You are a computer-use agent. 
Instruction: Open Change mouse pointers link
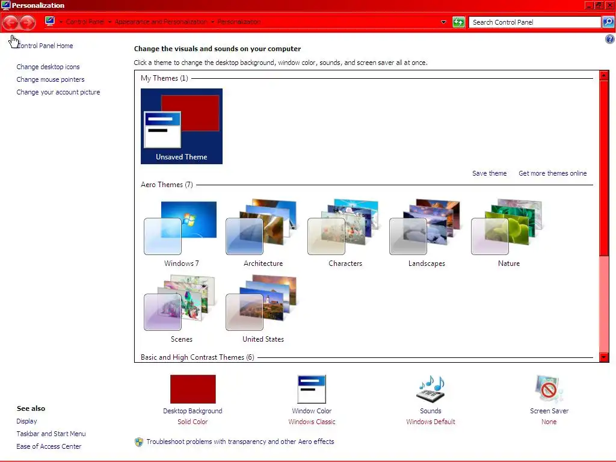pos(51,79)
